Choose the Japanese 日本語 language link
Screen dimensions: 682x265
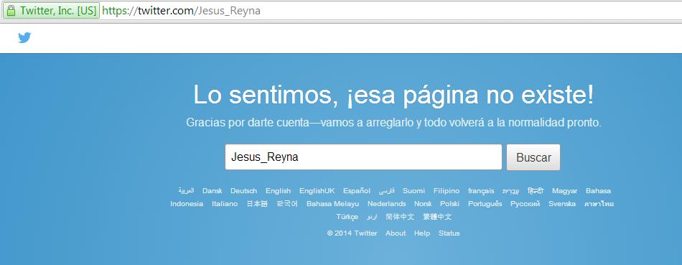(x=257, y=204)
